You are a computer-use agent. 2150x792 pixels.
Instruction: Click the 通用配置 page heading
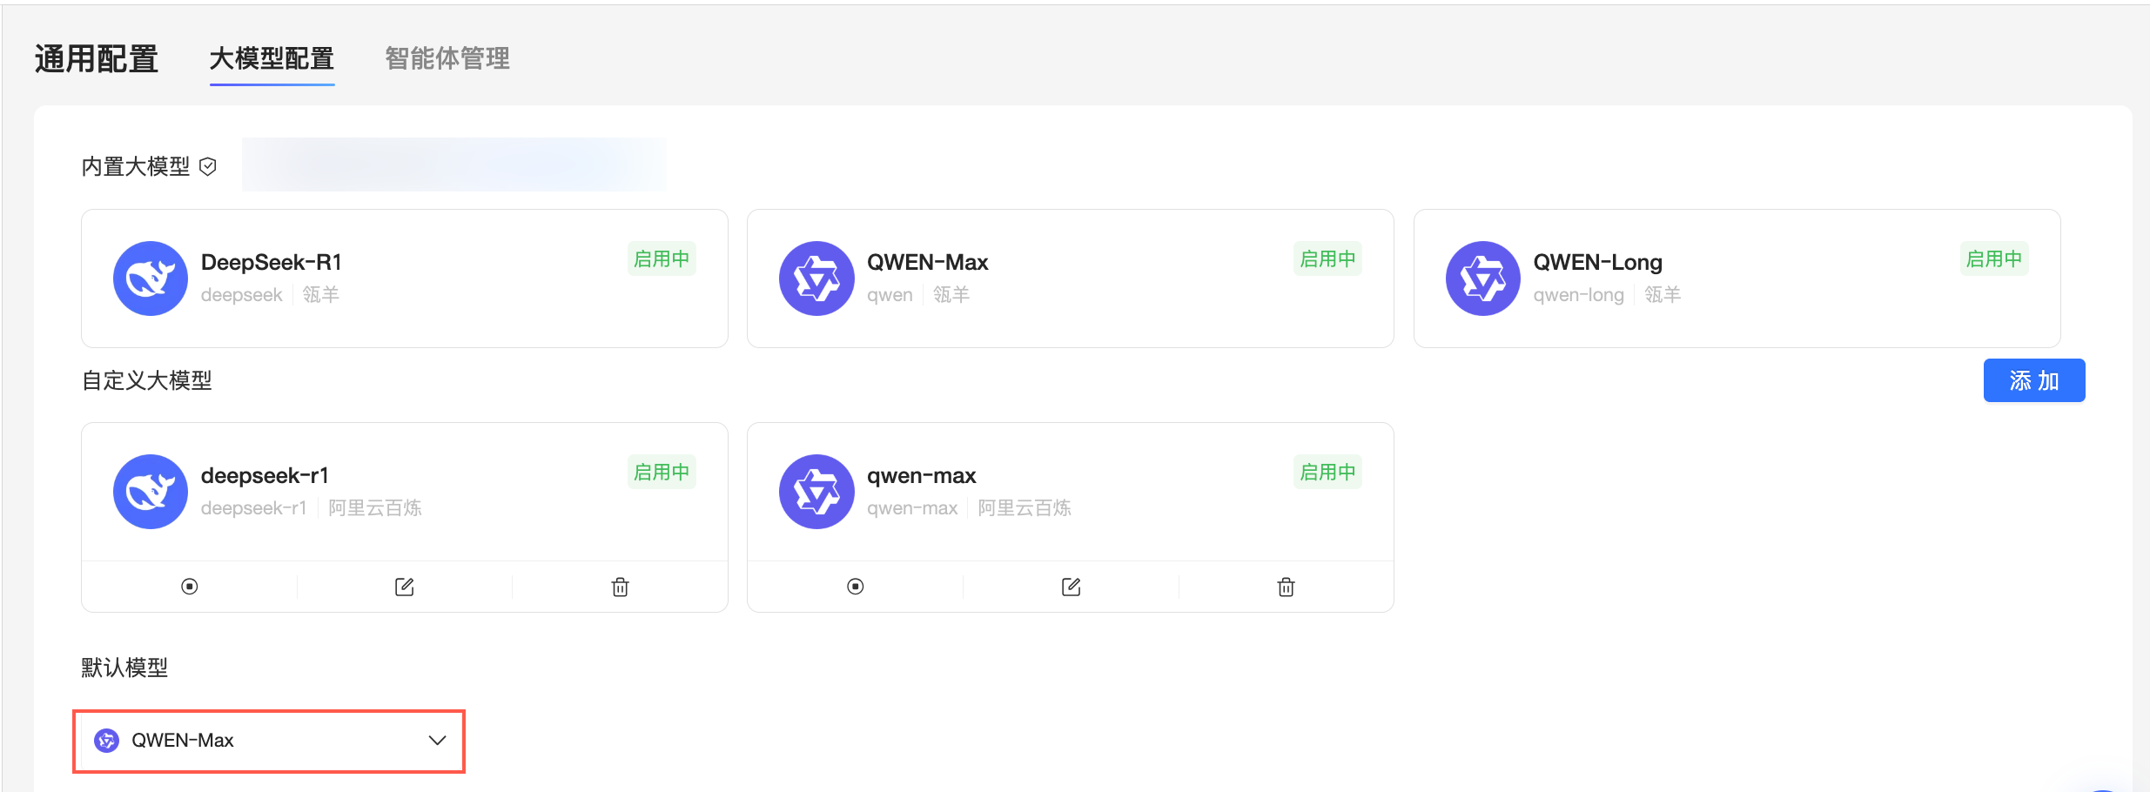click(97, 59)
